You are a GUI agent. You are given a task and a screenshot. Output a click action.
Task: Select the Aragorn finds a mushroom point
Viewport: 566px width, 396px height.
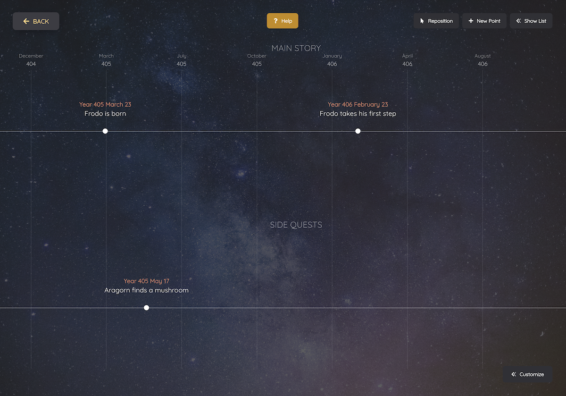click(x=146, y=307)
